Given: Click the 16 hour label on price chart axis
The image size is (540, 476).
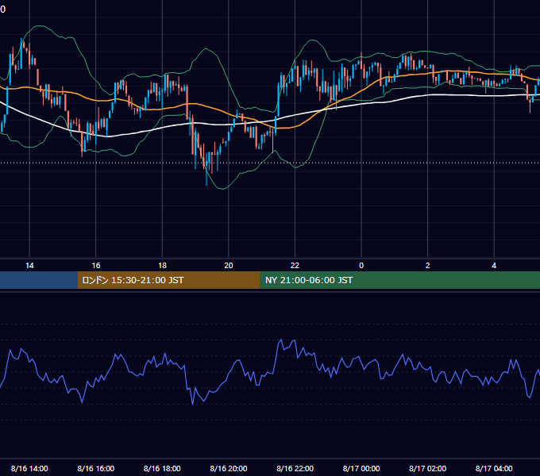Looking at the screenshot, I should click(96, 266).
